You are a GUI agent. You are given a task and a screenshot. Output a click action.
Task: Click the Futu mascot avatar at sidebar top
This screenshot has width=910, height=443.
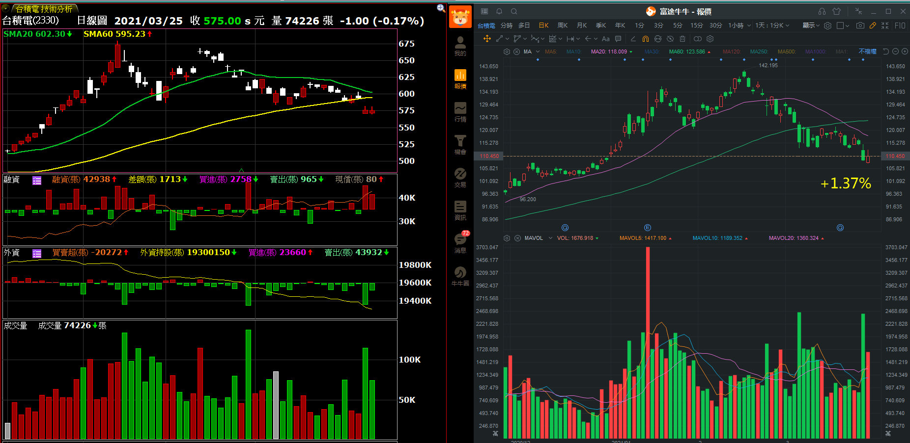coord(460,17)
